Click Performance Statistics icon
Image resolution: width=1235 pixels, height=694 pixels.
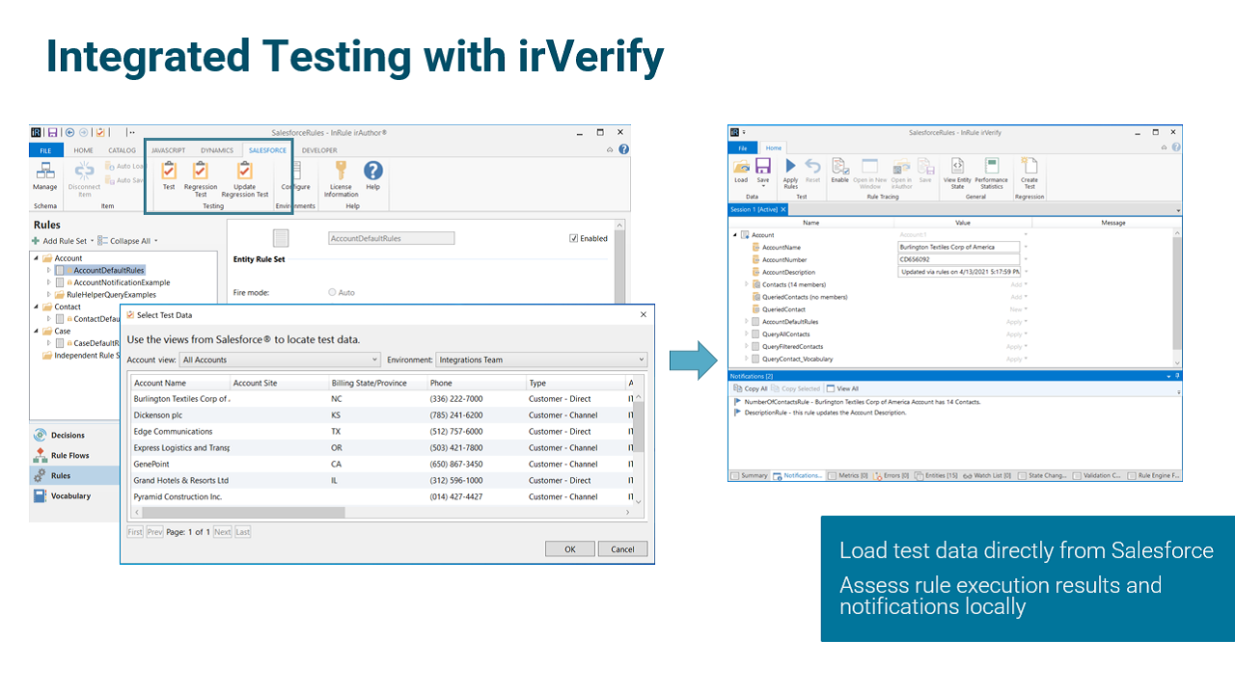(x=991, y=167)
